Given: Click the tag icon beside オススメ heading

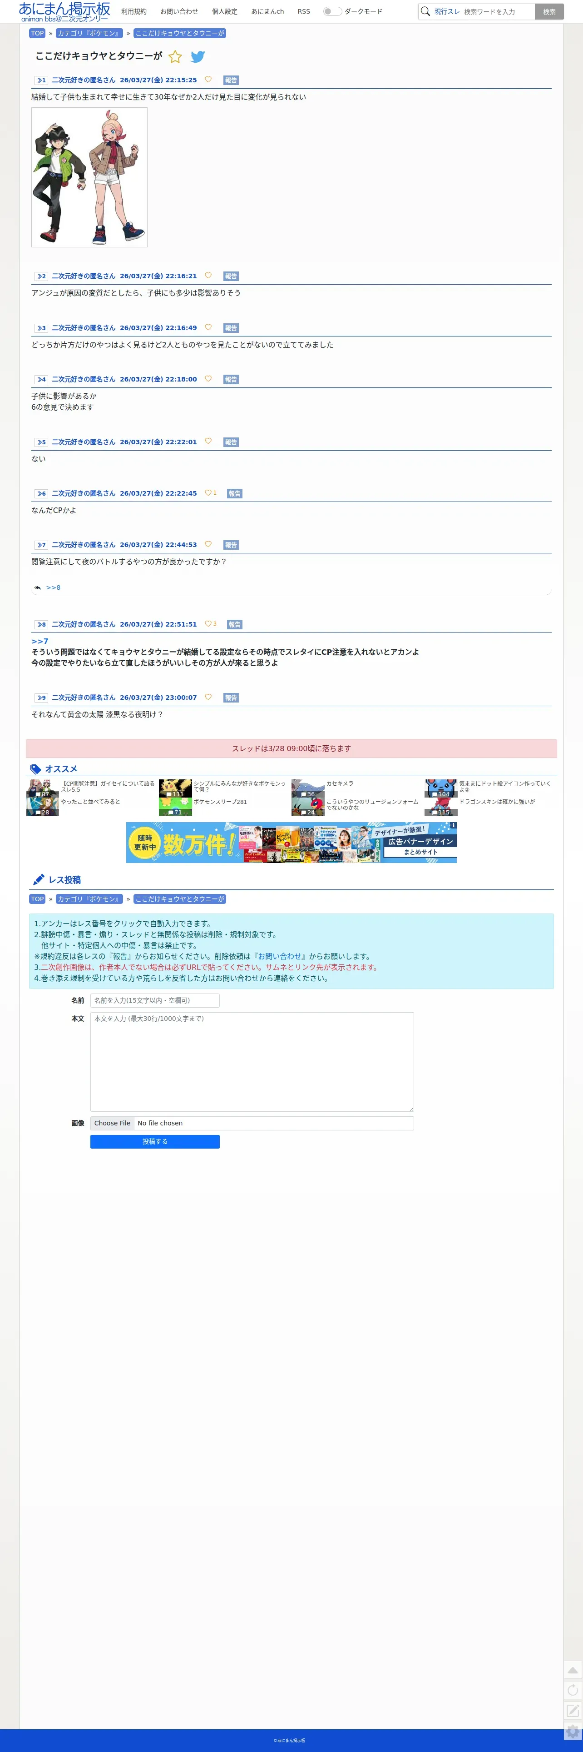Looking at the screenshot, I should coord(35,769).
